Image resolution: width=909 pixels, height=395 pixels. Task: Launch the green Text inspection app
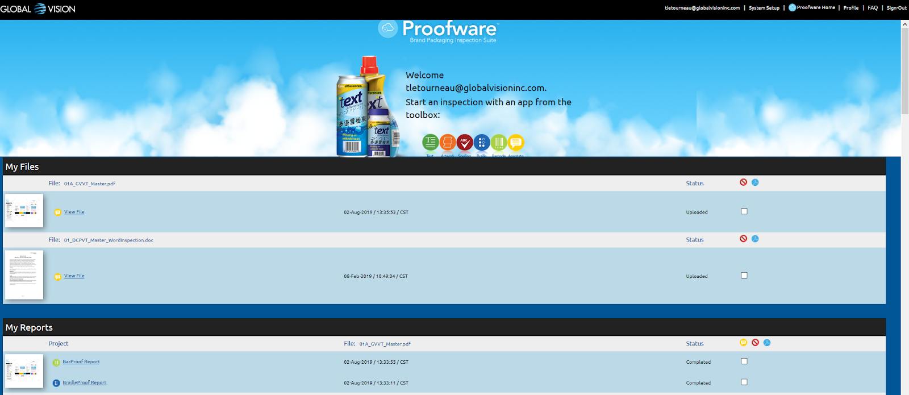click(430, 142)
